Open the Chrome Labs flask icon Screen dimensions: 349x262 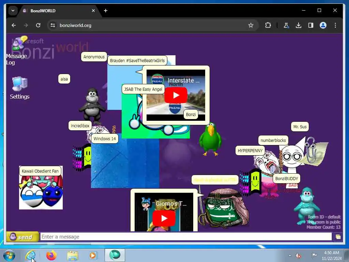click(x=286, y=25)
